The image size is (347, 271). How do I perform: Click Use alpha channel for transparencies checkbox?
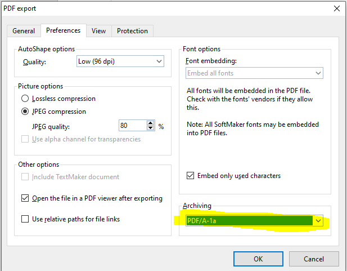click(x=25, y=139)
